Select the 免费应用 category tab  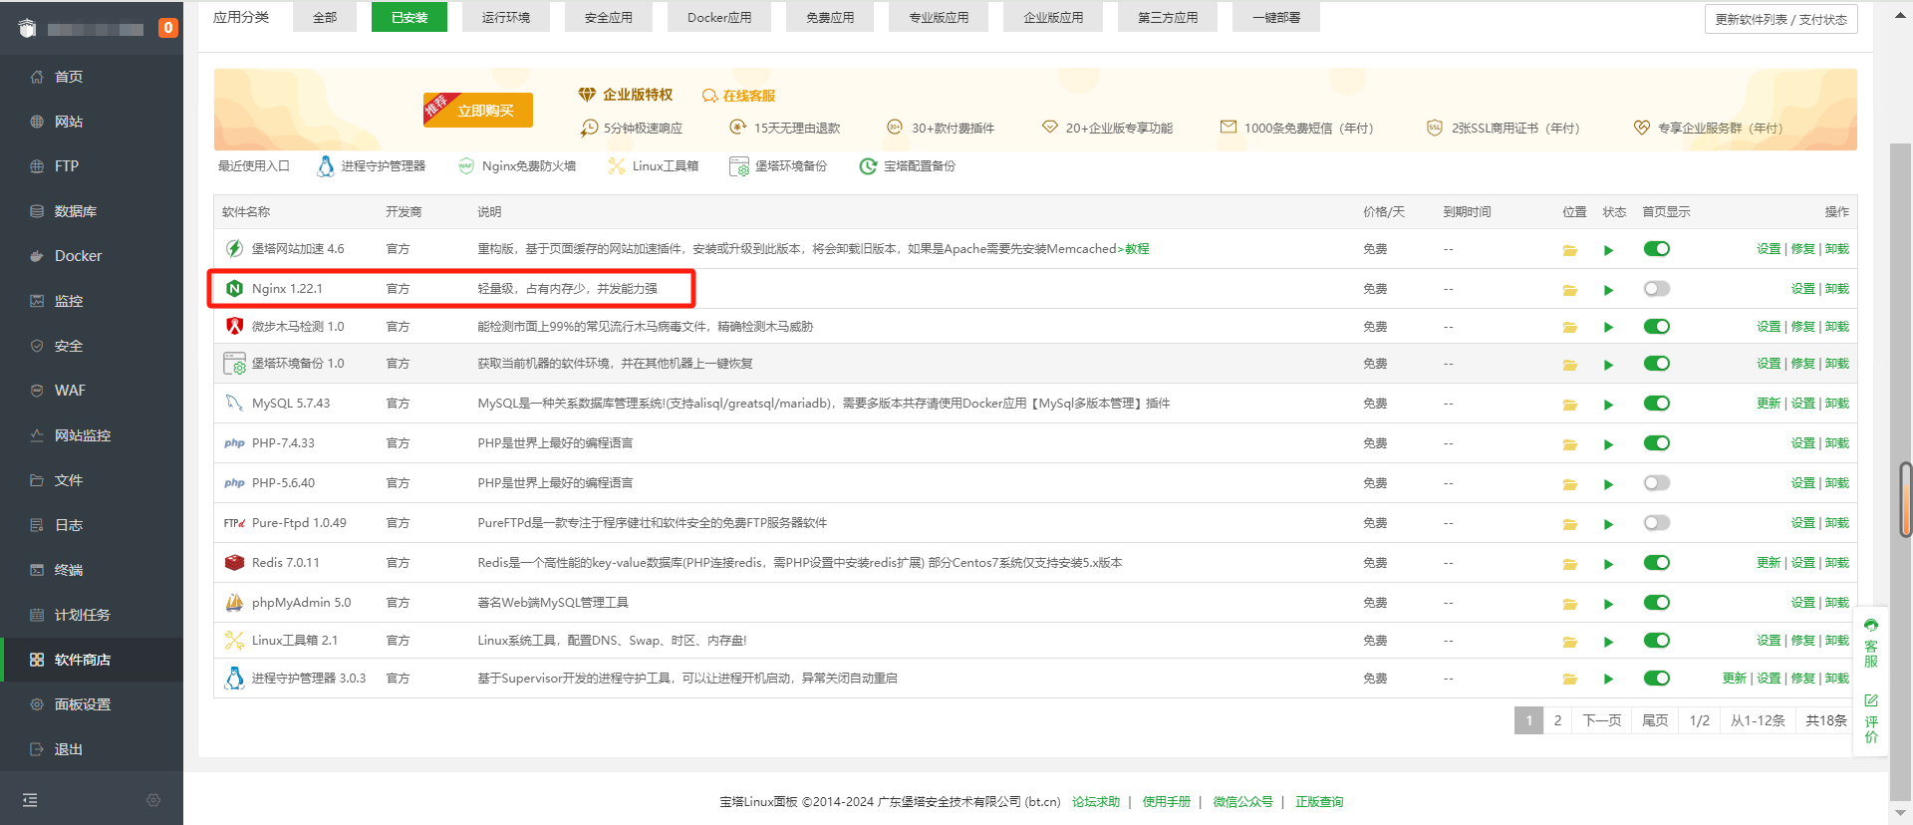pos(830,18)
